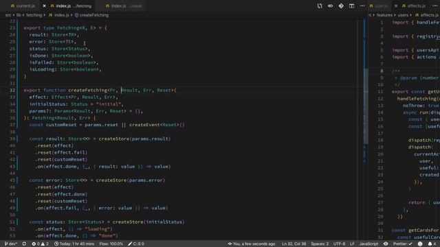Open right editor's more actions ellipsis

[434, 6]
